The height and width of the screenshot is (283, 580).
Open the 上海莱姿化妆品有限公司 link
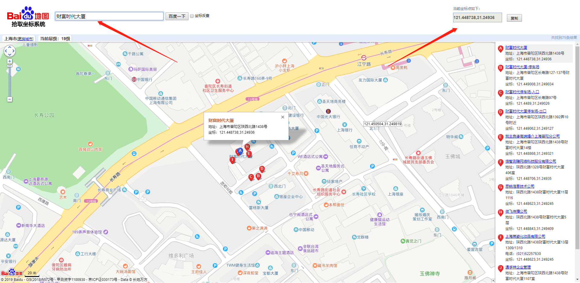[525, 237]
